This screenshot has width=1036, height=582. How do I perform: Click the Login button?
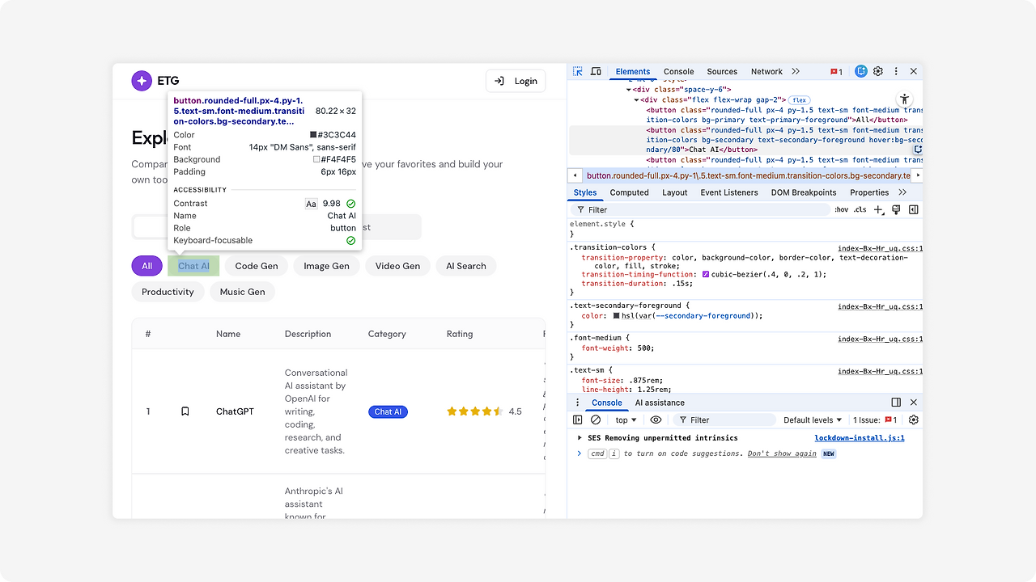tap(516, 81)
